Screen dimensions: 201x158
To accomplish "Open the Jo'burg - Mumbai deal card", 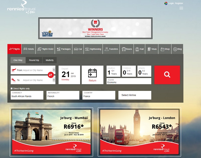I will click(52, 132).
